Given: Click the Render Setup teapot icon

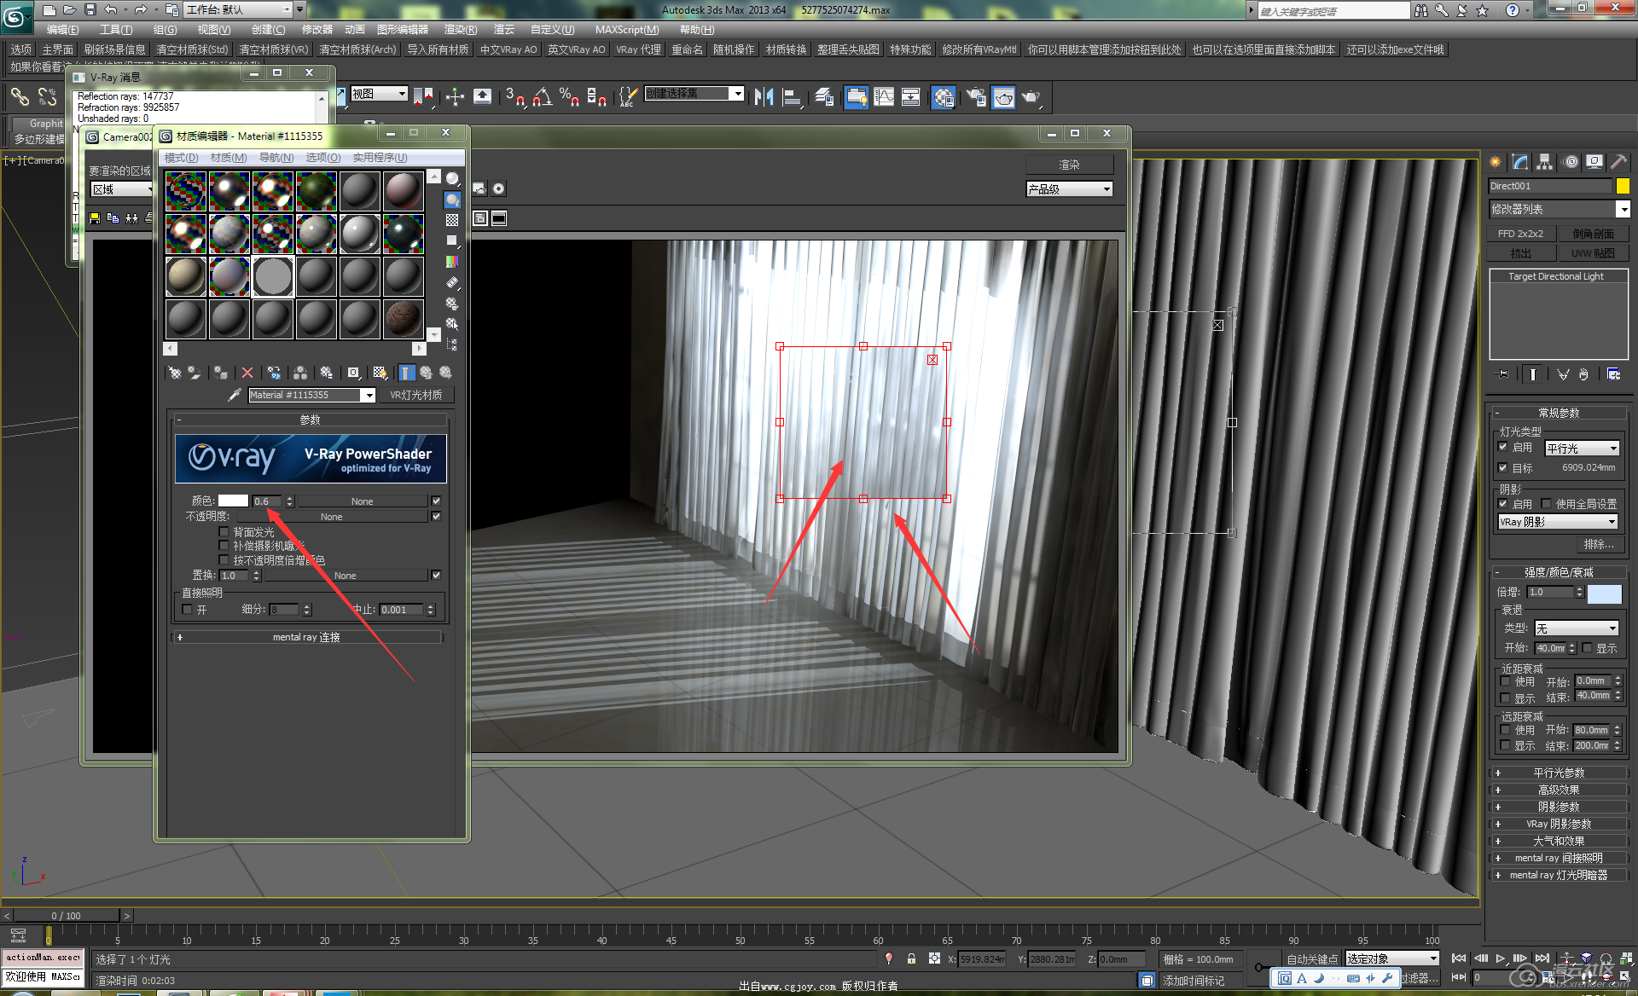Looking at the screenshot, I should (x=976, y=97).
